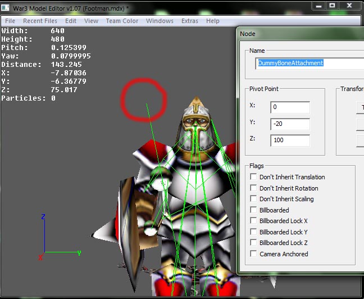Enable Don't Inherit Scaling checkbox
The height and width of the screenshot is (299, 364).
pyautogui.click(x=253, y=199)
